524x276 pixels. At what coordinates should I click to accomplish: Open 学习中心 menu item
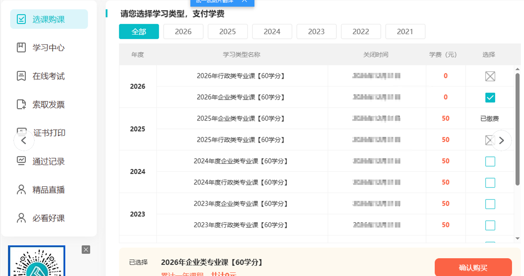tap(49, 48)
